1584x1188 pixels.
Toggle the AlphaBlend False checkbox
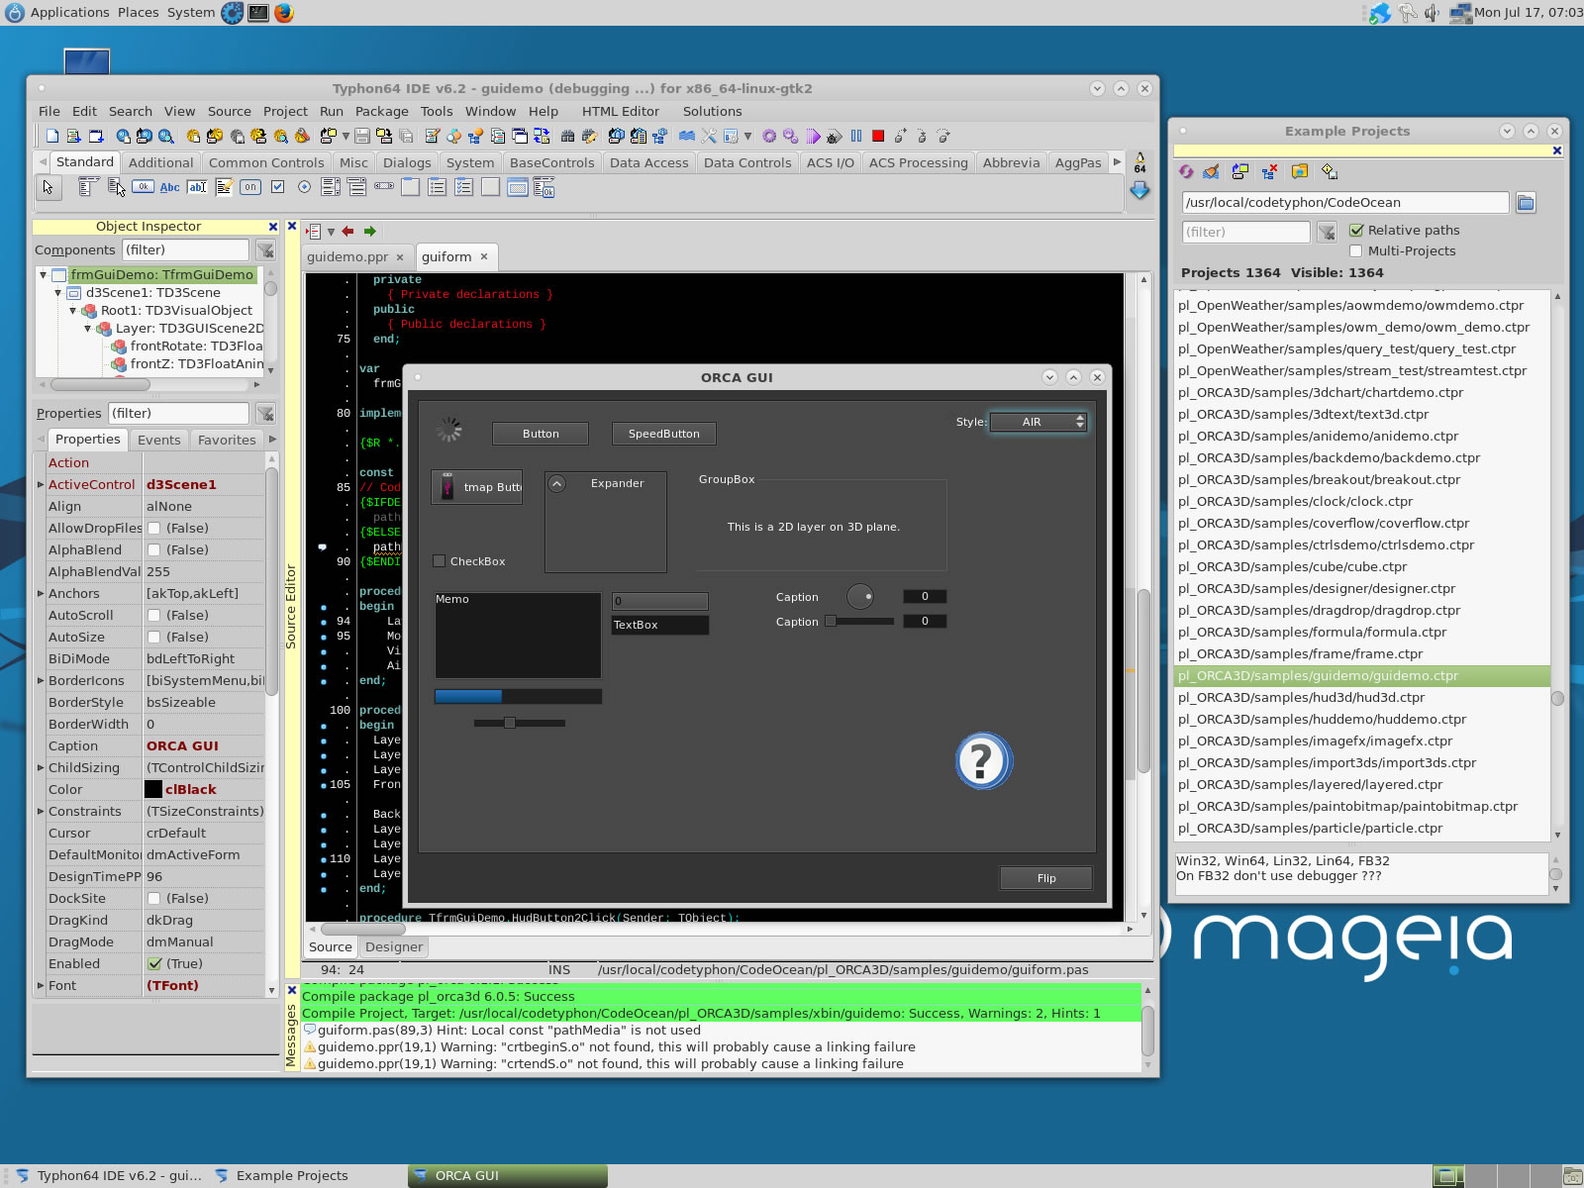click(154, 550)
